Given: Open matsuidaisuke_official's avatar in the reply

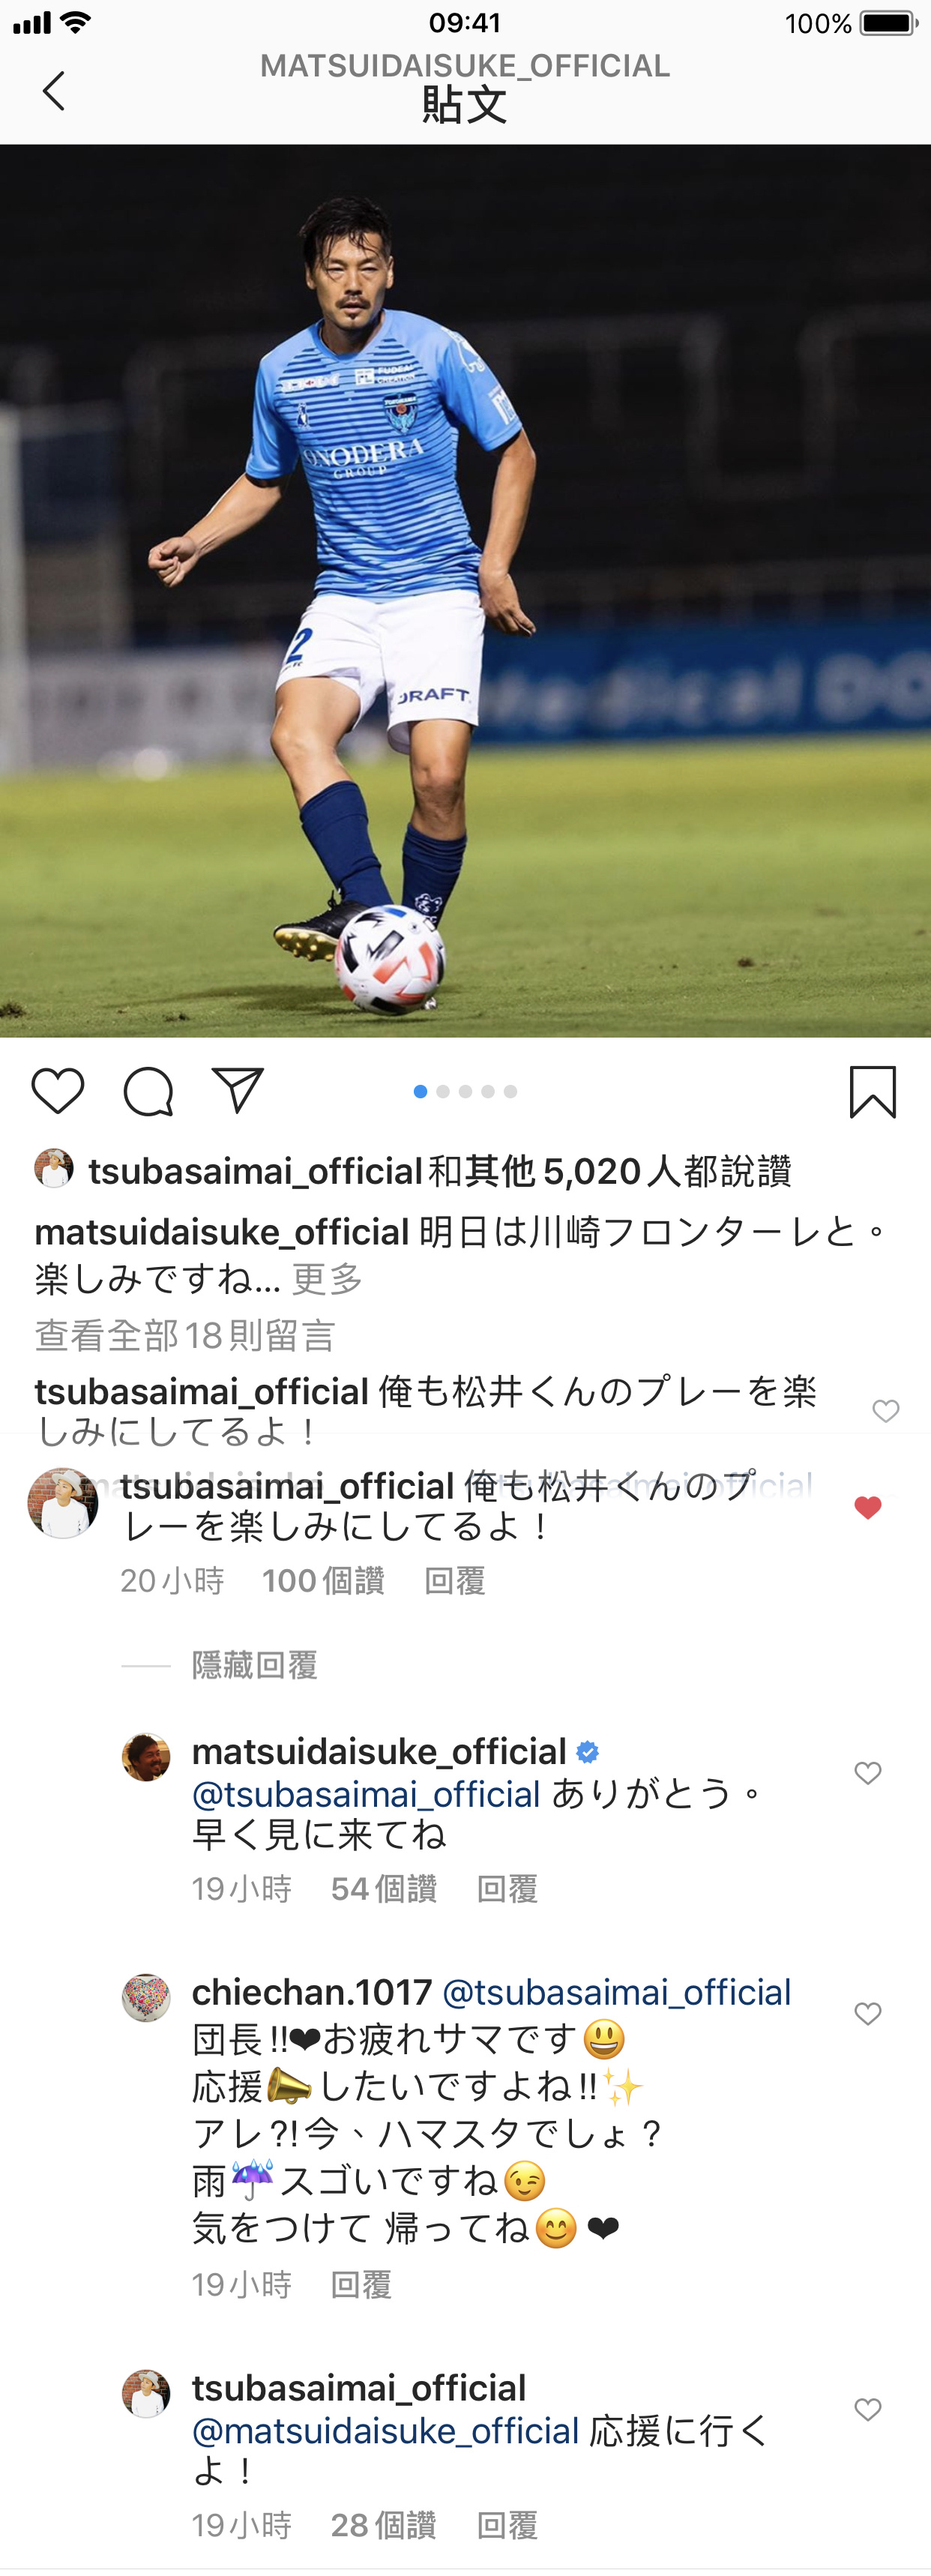Looking at the screenshot, I should tap(146, 1757).
